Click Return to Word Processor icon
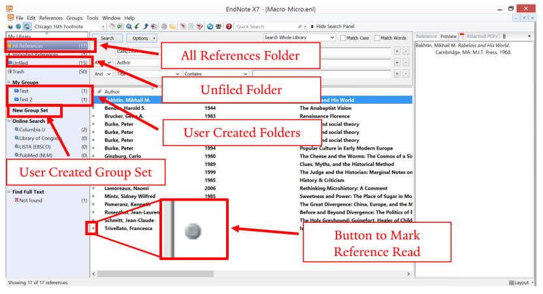Screen dimensions: 543x294 coord(199,27)
